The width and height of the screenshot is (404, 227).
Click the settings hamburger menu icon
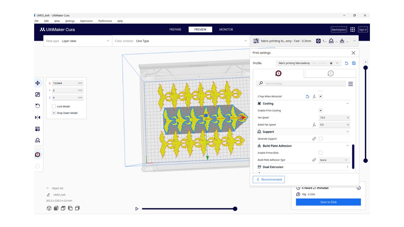350,84
